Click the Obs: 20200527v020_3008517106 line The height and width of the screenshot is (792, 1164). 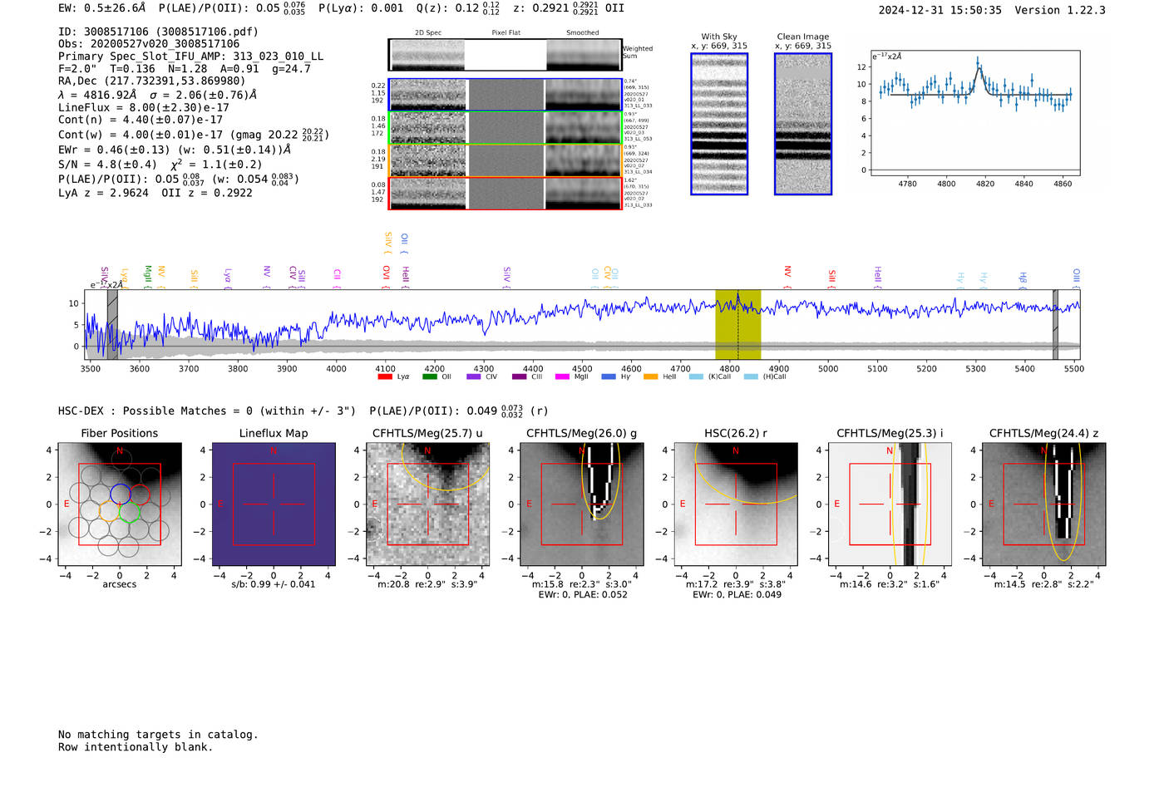149,44
